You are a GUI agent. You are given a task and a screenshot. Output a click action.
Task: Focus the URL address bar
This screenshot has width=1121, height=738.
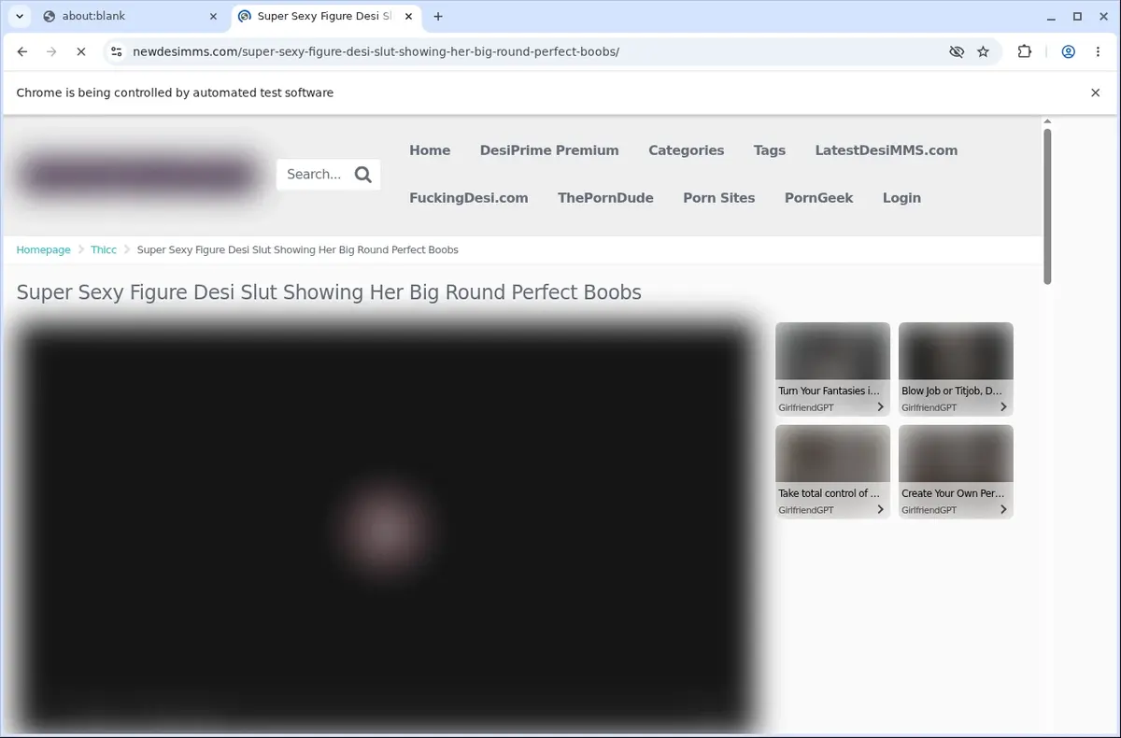[x=532, y=51]
